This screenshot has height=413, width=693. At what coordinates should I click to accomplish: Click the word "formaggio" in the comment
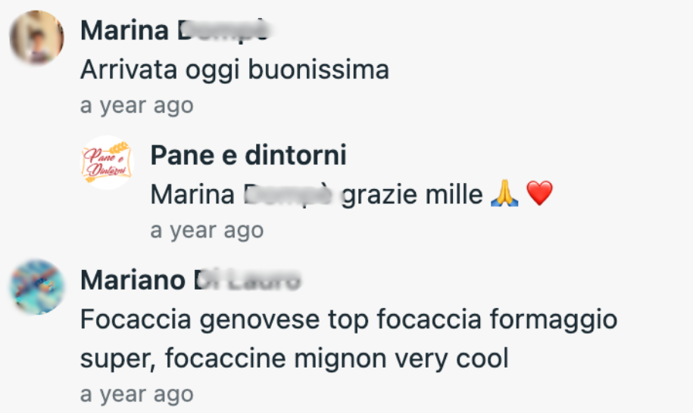pyautogui.click(x=563, y=320)
